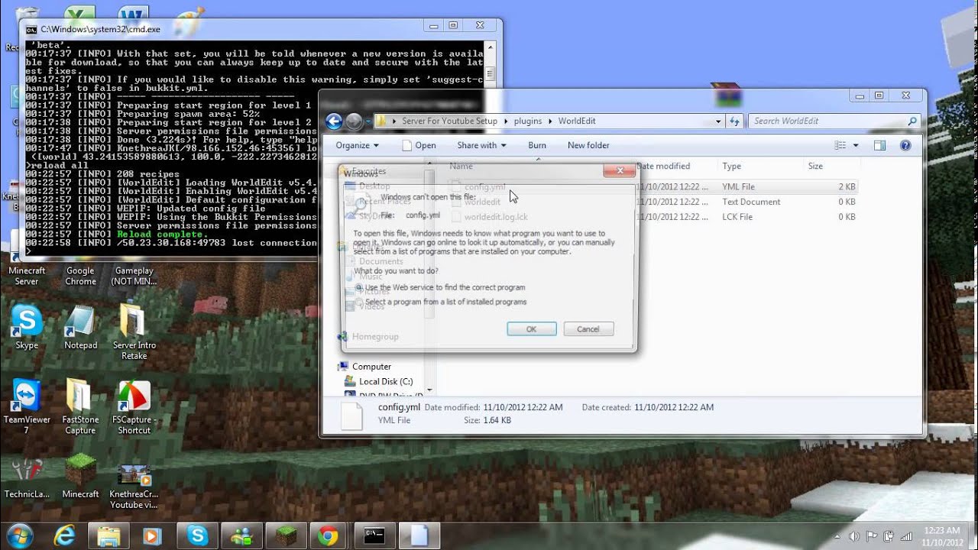Screen dimensions: 978x550
Task: Open the Organize dropdown menu
Action: 357,145
